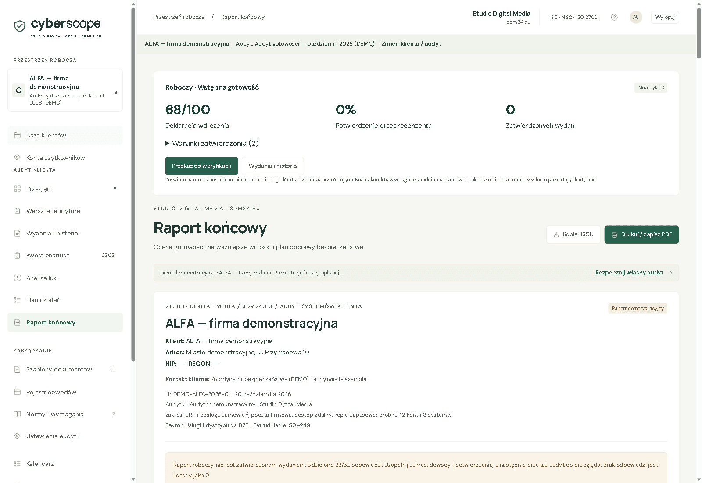Expand Warunki zatwierdzenia (2) disclosure
Screen dimensions: 702x483
point(212,143)
